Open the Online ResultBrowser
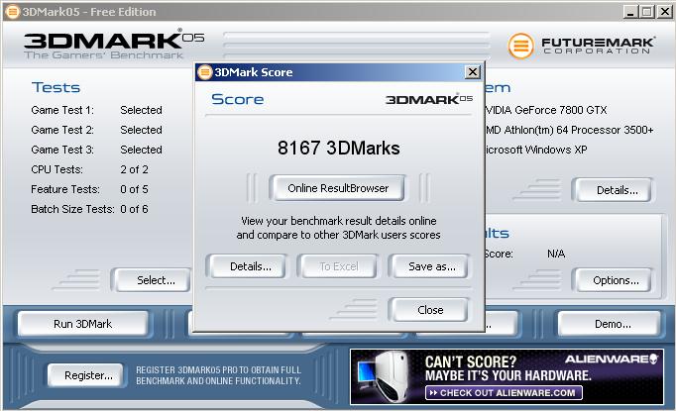The height and width of the screenshot is (411, 676). pos(338,188)
